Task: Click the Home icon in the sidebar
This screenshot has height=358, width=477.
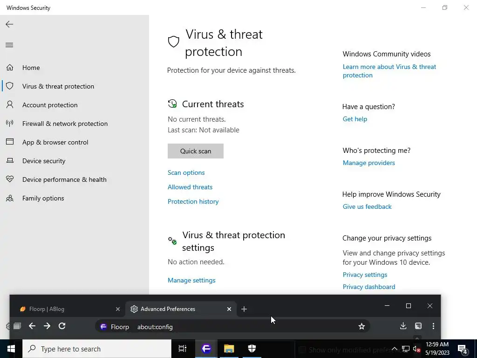Action: (x=10, y=67)
